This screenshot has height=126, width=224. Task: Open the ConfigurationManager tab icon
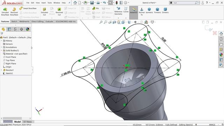[x=15, y=29]
